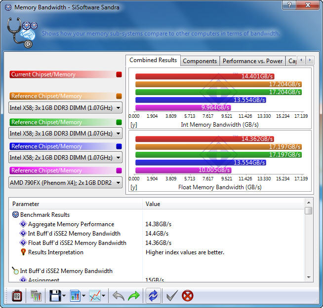The image size is (323, 308).
Task: Select the Benchmark Results row
Action: click(x=157, y=215)
